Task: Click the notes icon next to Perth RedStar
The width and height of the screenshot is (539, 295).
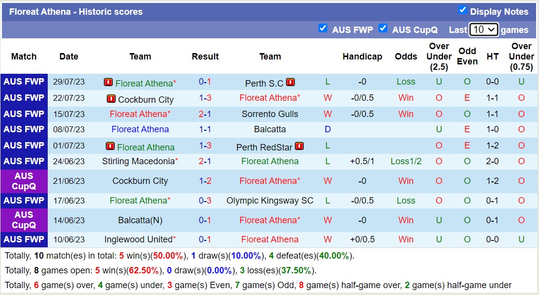Action: pyautogui.click(x=300, y=147)
